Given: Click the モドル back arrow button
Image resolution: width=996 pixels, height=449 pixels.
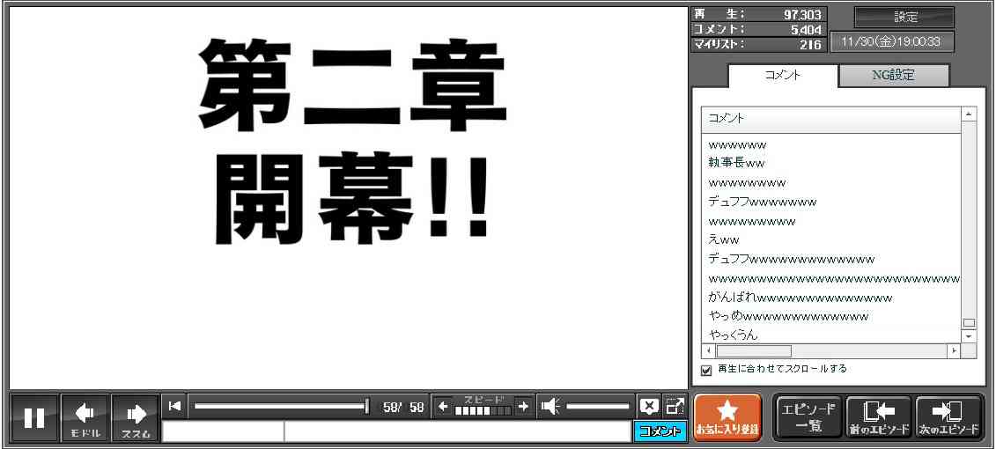Looking at the screenshot, I should [85, 418].
